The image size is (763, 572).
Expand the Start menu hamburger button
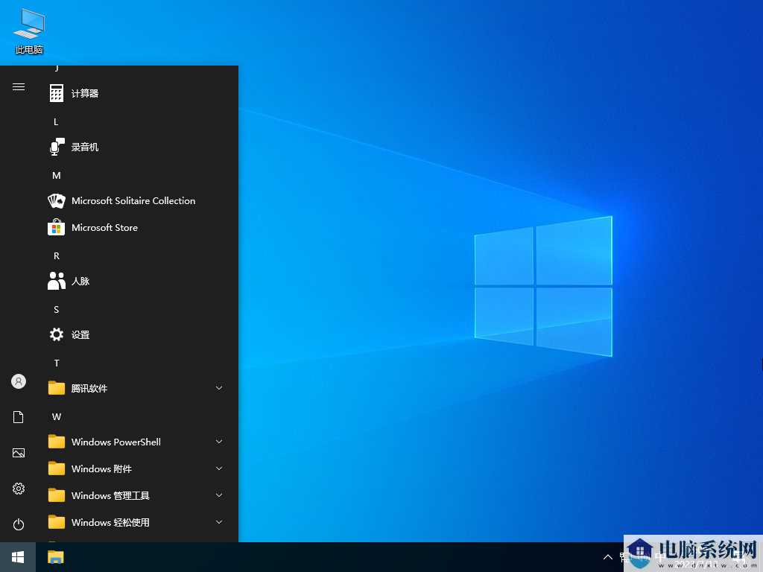pyautogui.click(x=19, y=87)
